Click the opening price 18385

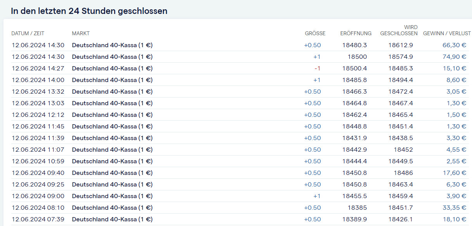357,208
